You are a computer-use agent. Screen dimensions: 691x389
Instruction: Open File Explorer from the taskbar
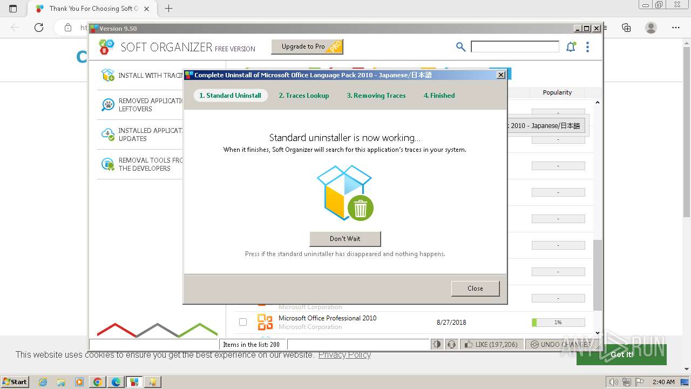61,382
